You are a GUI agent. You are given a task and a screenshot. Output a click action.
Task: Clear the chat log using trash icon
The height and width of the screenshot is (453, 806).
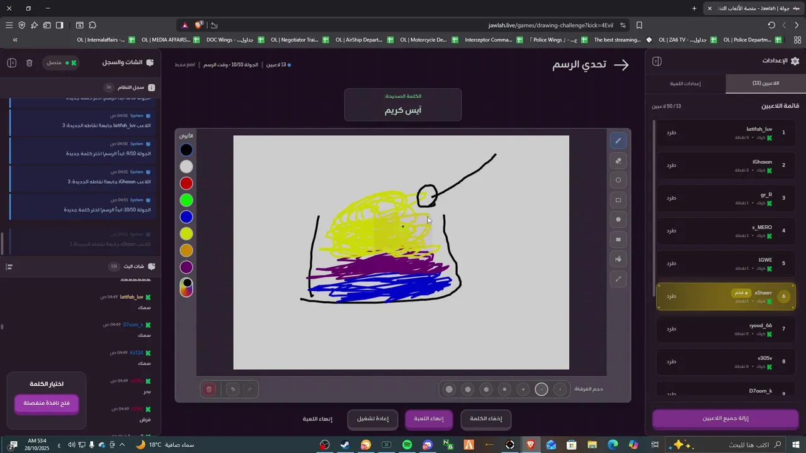[30, 63]
